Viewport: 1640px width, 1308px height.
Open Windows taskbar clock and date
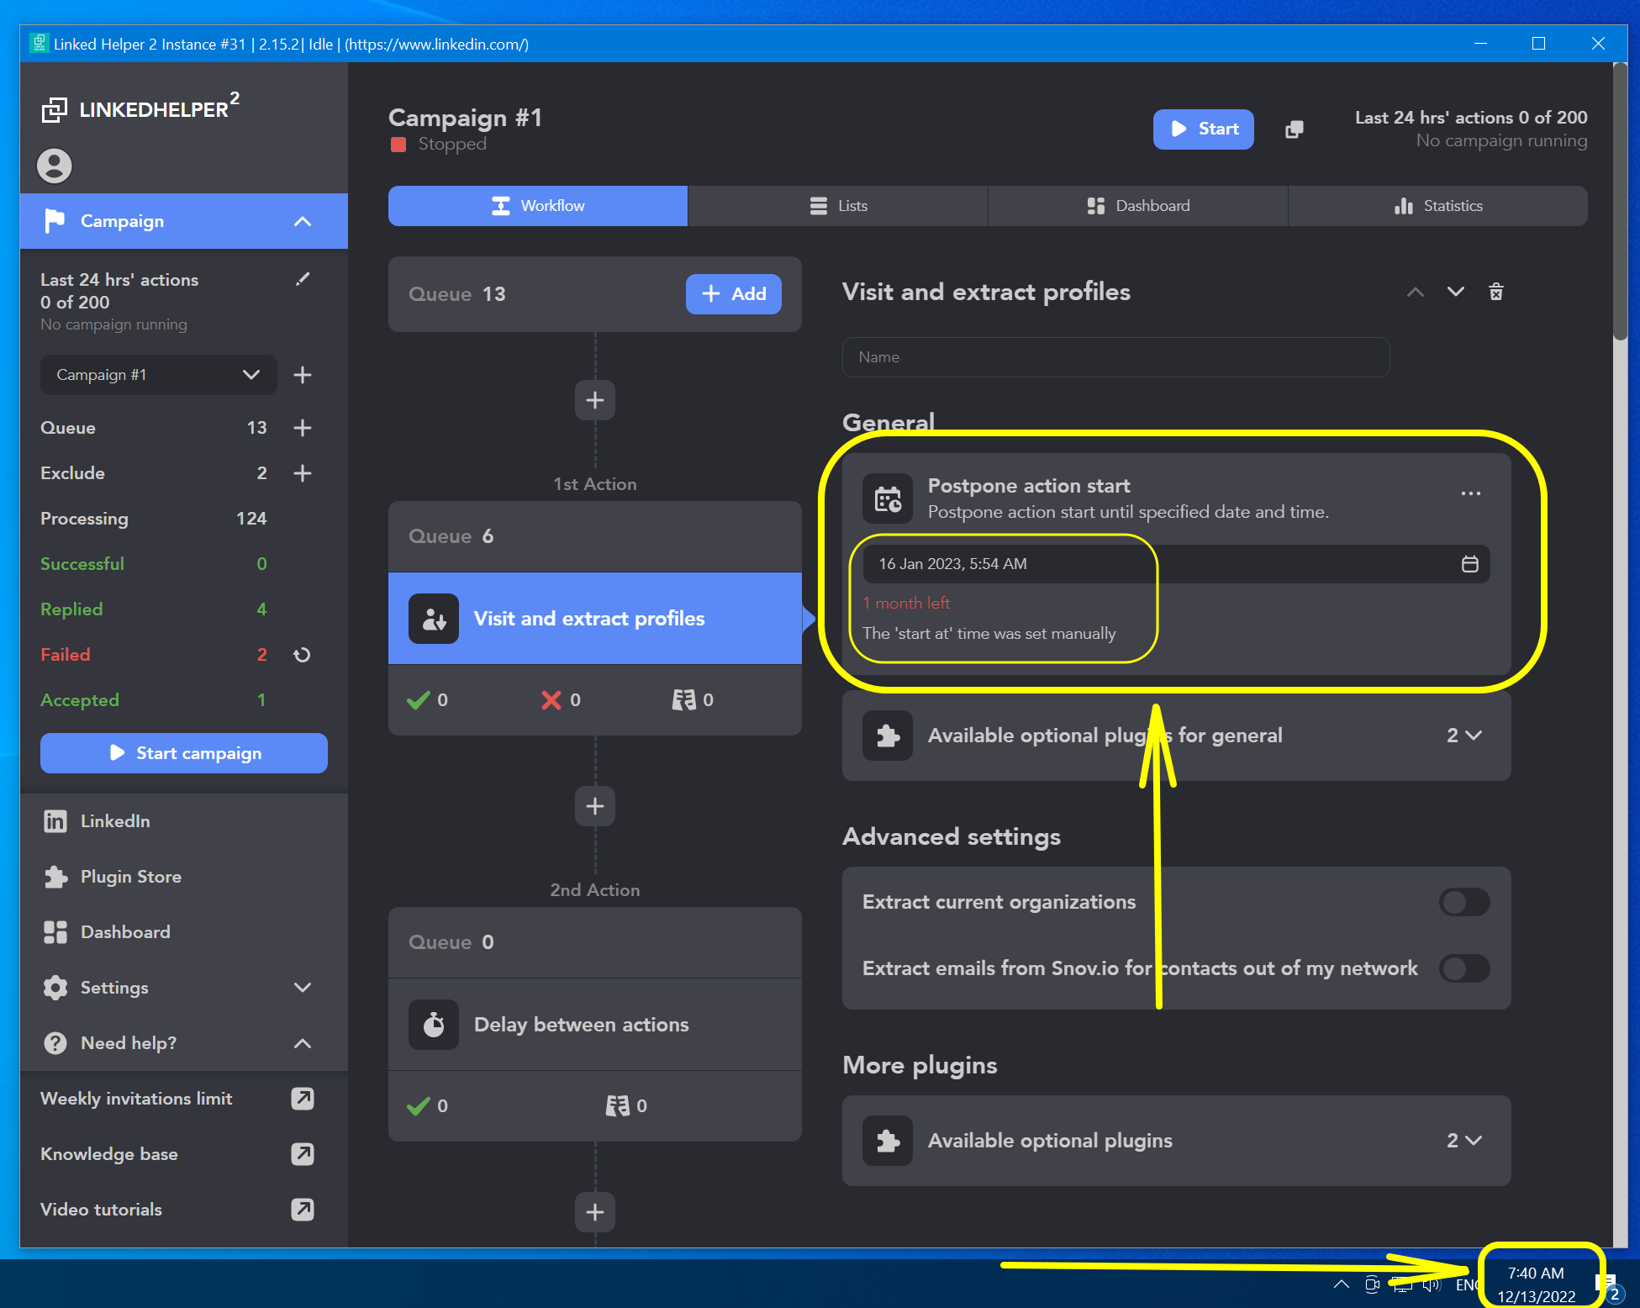[x=1536, y=1284]
